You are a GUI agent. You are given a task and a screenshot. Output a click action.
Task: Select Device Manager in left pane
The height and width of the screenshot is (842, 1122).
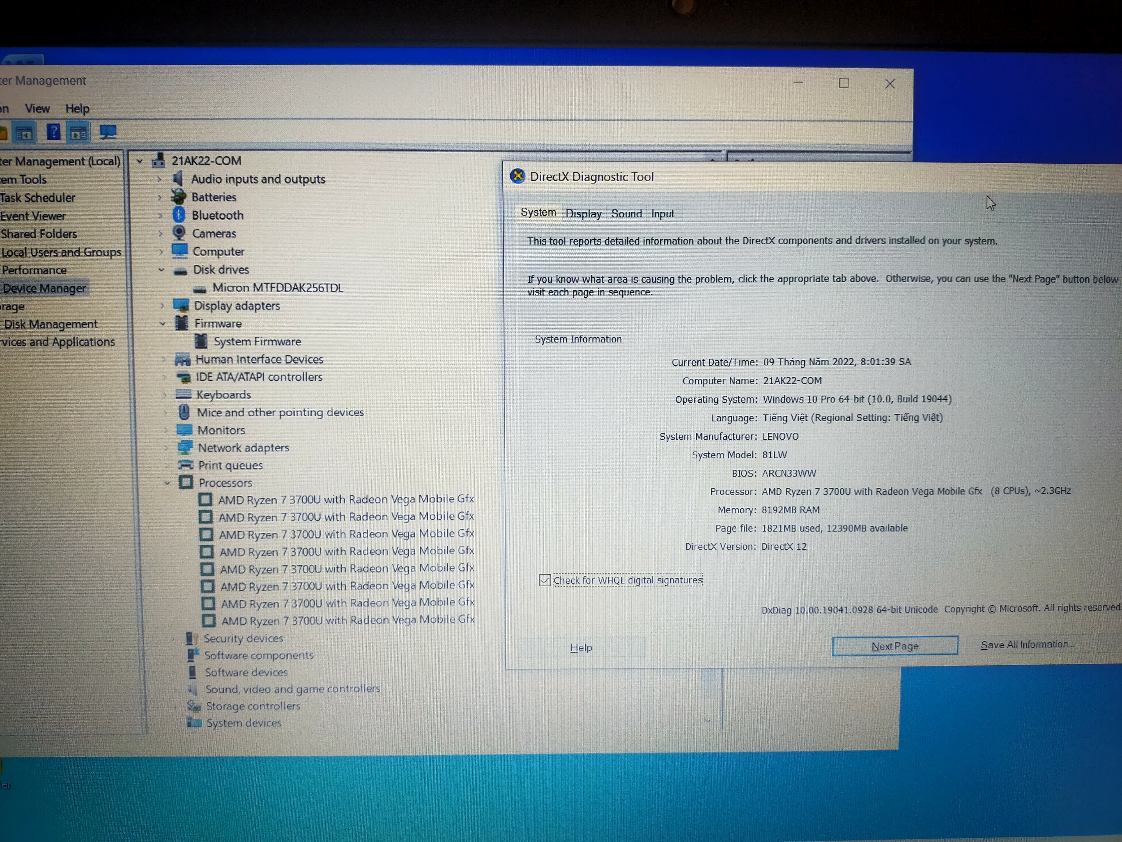[45, 288]
